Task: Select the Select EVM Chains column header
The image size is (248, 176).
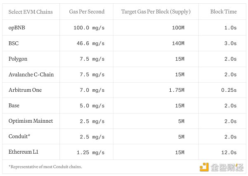Action: [31, 12]
